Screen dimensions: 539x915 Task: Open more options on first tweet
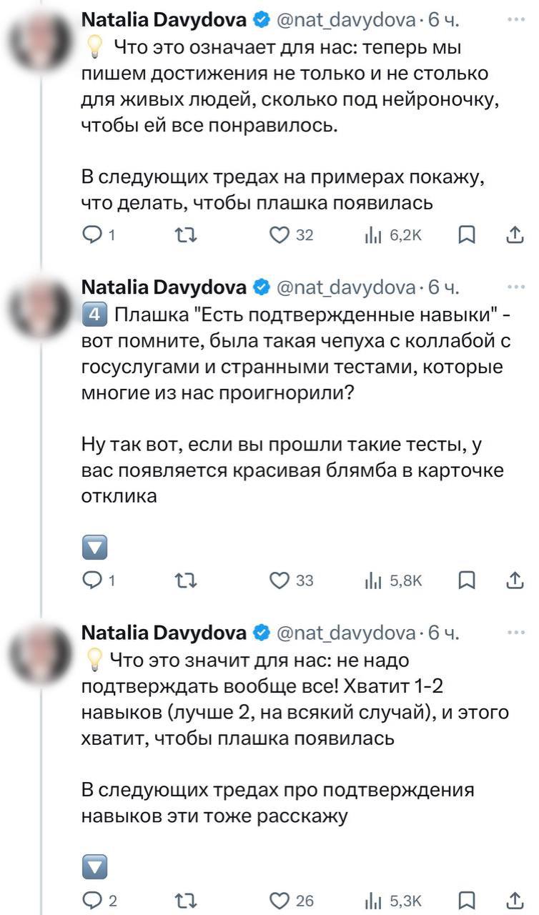click(515, 21)
